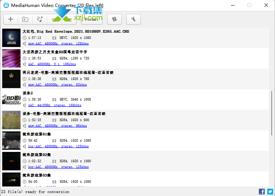Screen dimensions: 275x196
Task: Click the 1:36:36 duration text
Action: [x=35, y=79]
